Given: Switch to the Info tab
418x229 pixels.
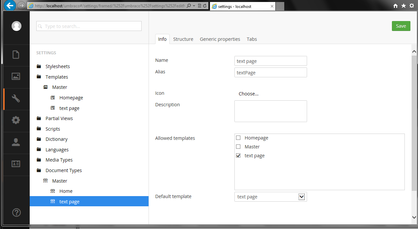Looking at the screenshot, I should pyautogui.click(x=162, y=39).
